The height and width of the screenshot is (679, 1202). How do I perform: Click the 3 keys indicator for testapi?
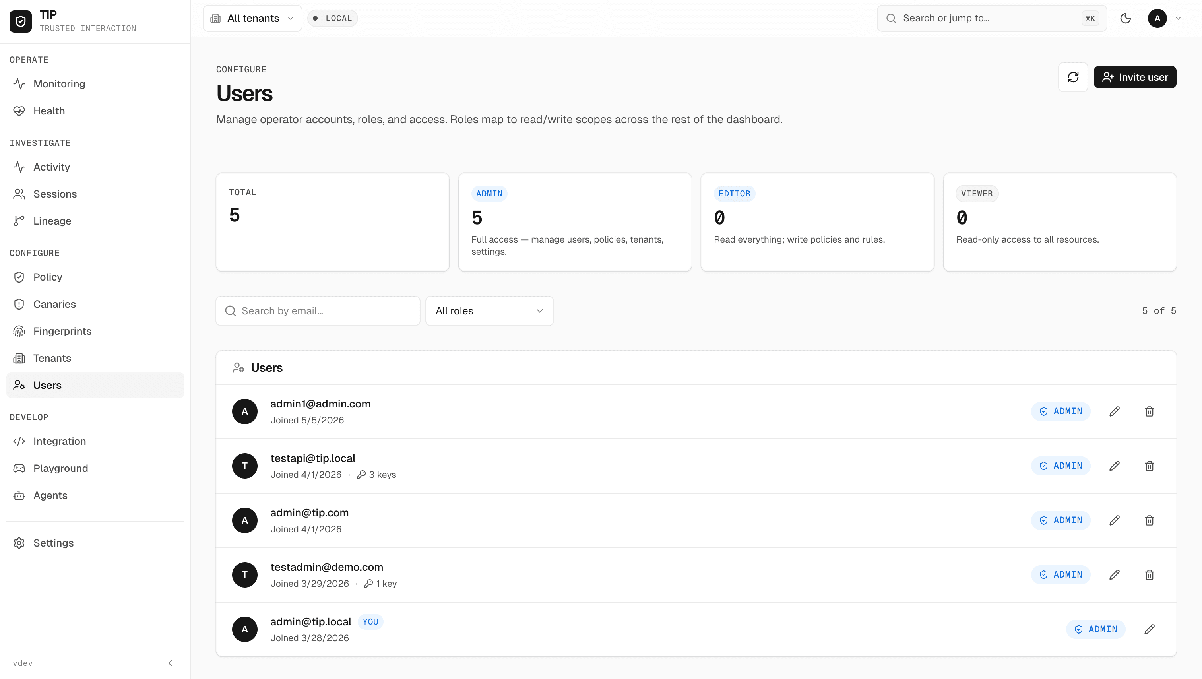pyautogui.click(x=376, y=475)
